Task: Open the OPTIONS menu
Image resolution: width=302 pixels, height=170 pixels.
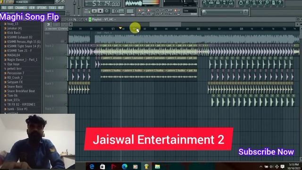Action: coord(42,8)
